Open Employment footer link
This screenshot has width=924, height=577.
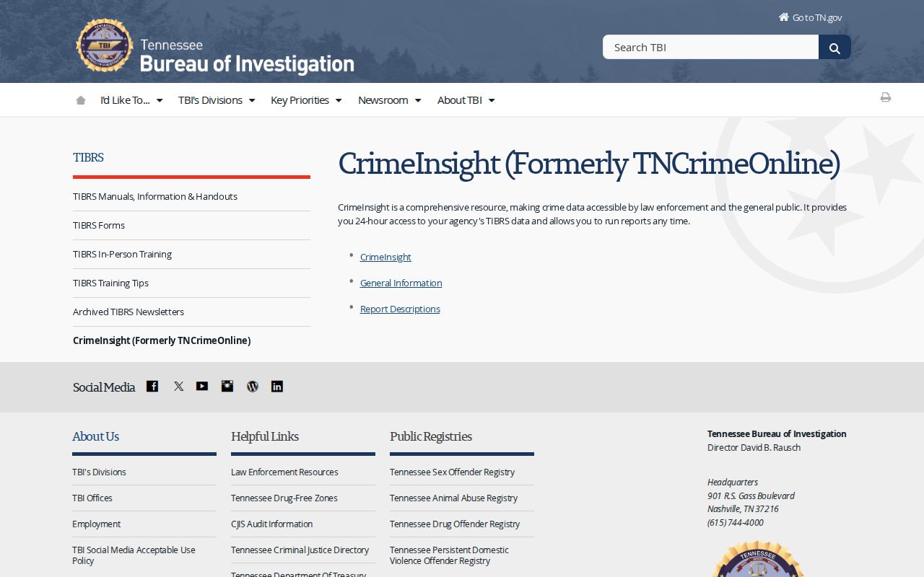click(96, 524)
